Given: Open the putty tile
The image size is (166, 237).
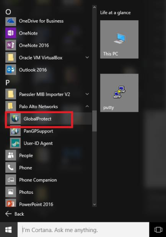Looking at the screenshot, I should click(x=119, y=93).
